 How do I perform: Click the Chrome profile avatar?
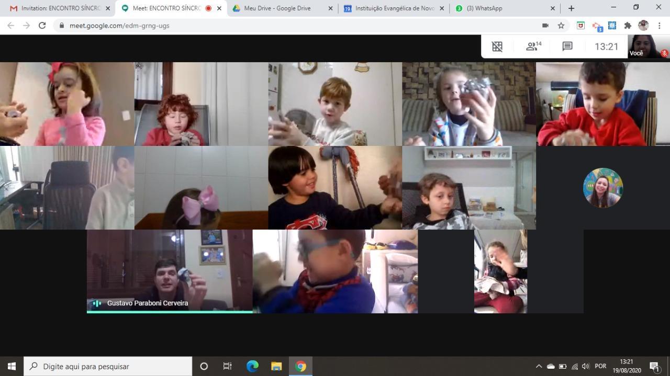click(x=643, y=25)
